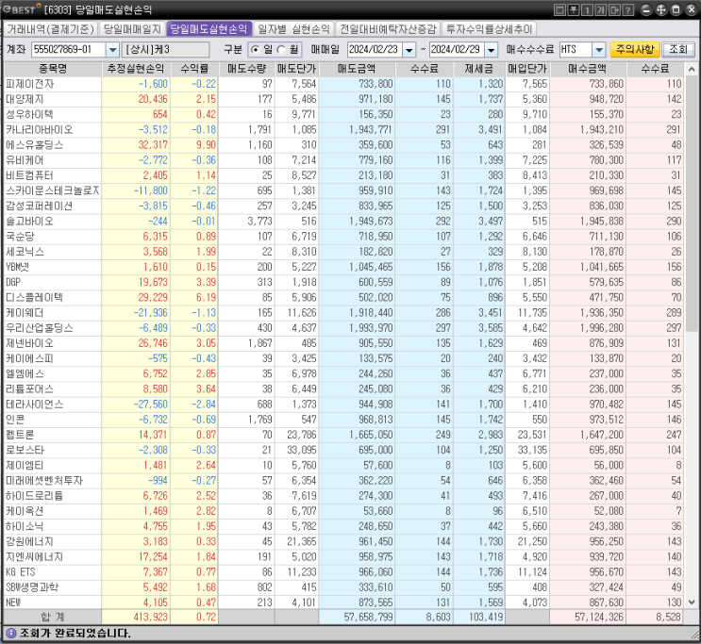Open the 전일대비예탁자산증감 tab

(388, 29)
